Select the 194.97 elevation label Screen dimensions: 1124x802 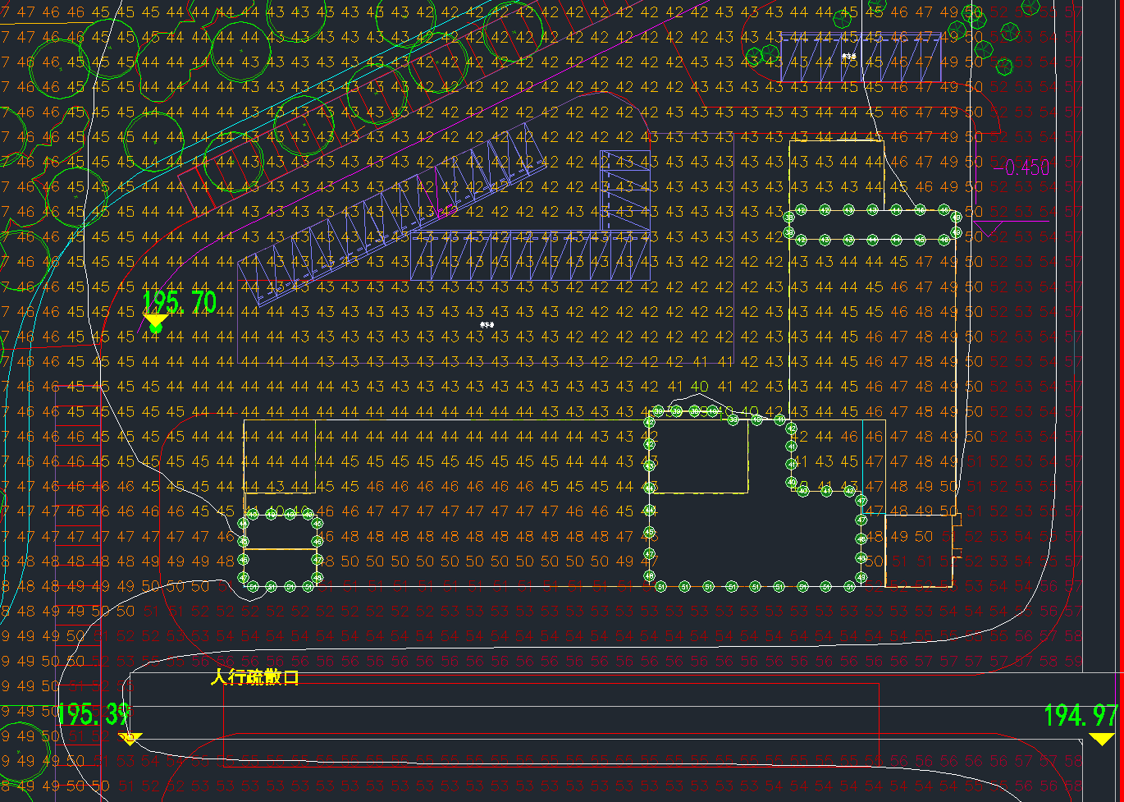coord(1081,716)
